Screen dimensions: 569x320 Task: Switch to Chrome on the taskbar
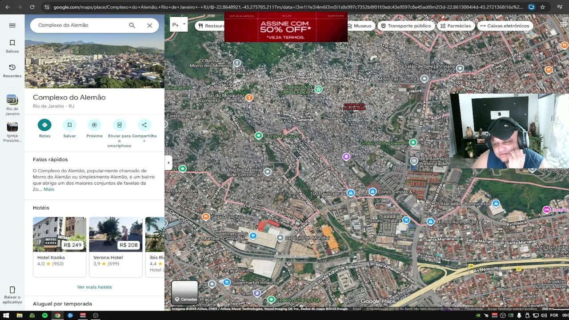point(57,316)
